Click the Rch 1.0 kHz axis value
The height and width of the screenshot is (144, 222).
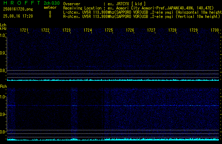pyautogui.click(x=3, y=97)
